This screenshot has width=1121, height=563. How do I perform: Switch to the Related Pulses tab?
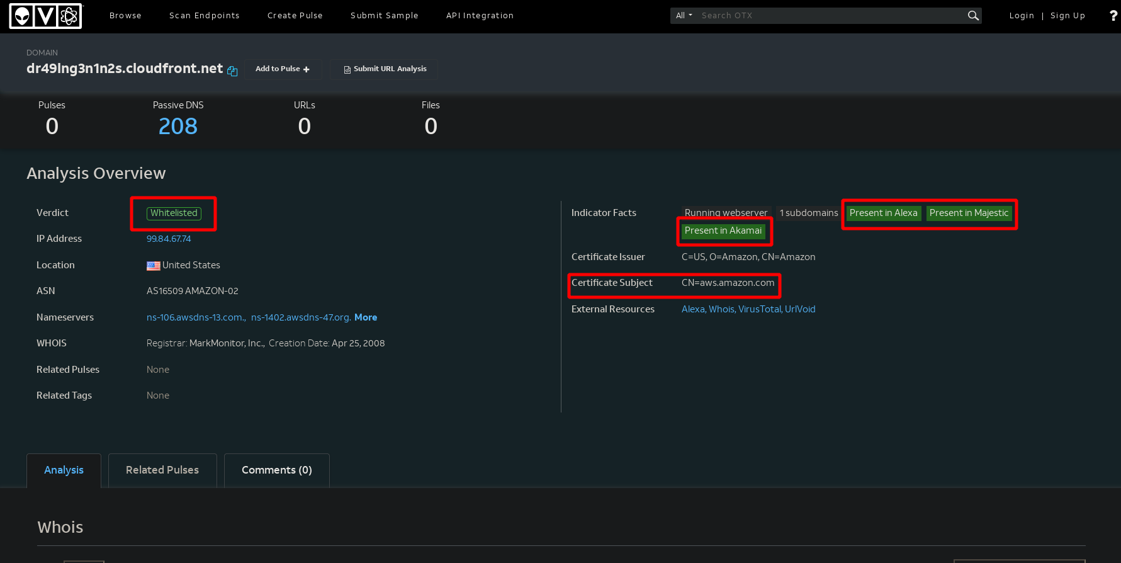click(162, 470)
